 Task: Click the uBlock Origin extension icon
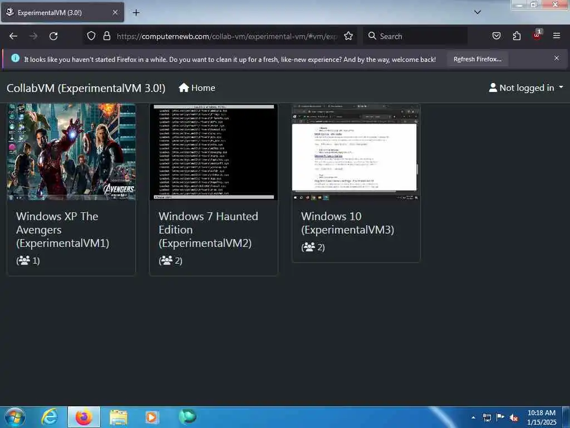pos(537,35)
